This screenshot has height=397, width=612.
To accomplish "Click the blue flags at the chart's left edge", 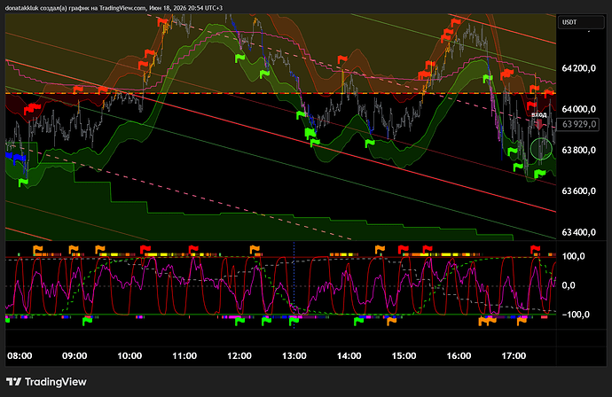I will (16, 157).
